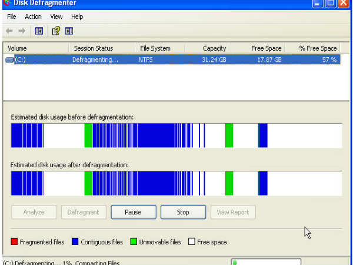Pause the defragmentation
The width and height of the screenshot is (353, 265).
(x=134, y=212)
